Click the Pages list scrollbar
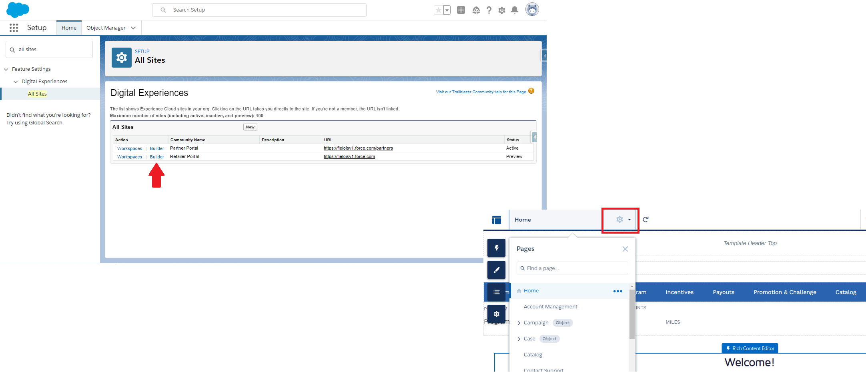866x372 pixels. (x=632, y=314)
